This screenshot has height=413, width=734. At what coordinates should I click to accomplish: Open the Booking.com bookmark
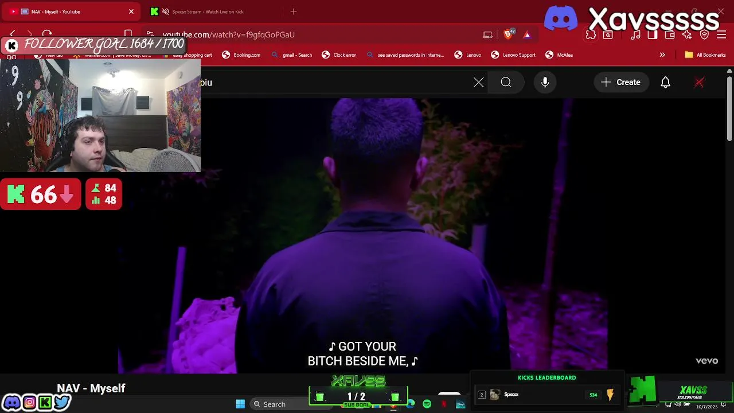(241, 55)
